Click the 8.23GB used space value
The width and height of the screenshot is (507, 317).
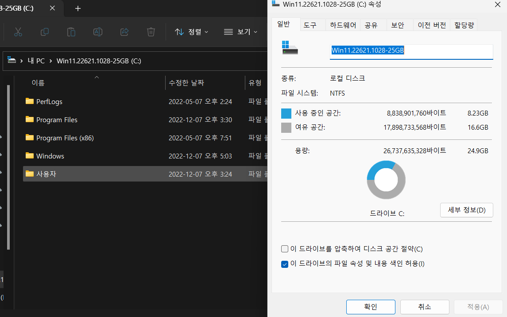click(478, 113)
